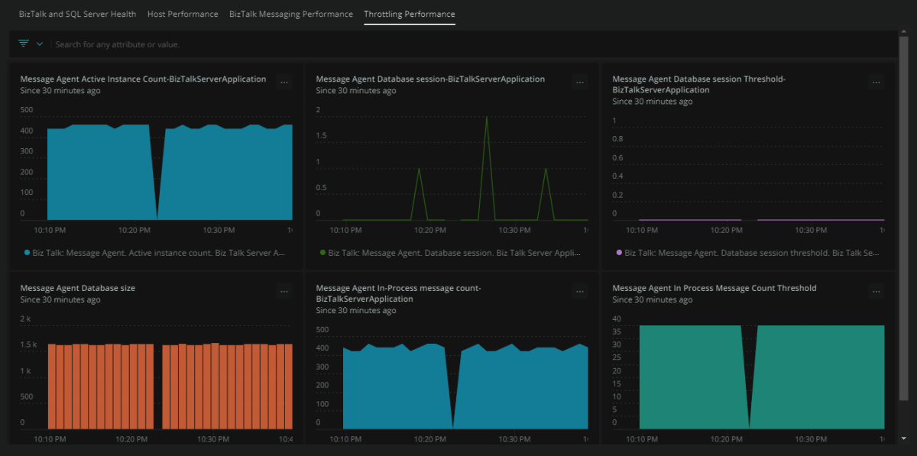Open options for In Process Message Count Threshold
Viewport: 917px width, 456px height.
876,291
